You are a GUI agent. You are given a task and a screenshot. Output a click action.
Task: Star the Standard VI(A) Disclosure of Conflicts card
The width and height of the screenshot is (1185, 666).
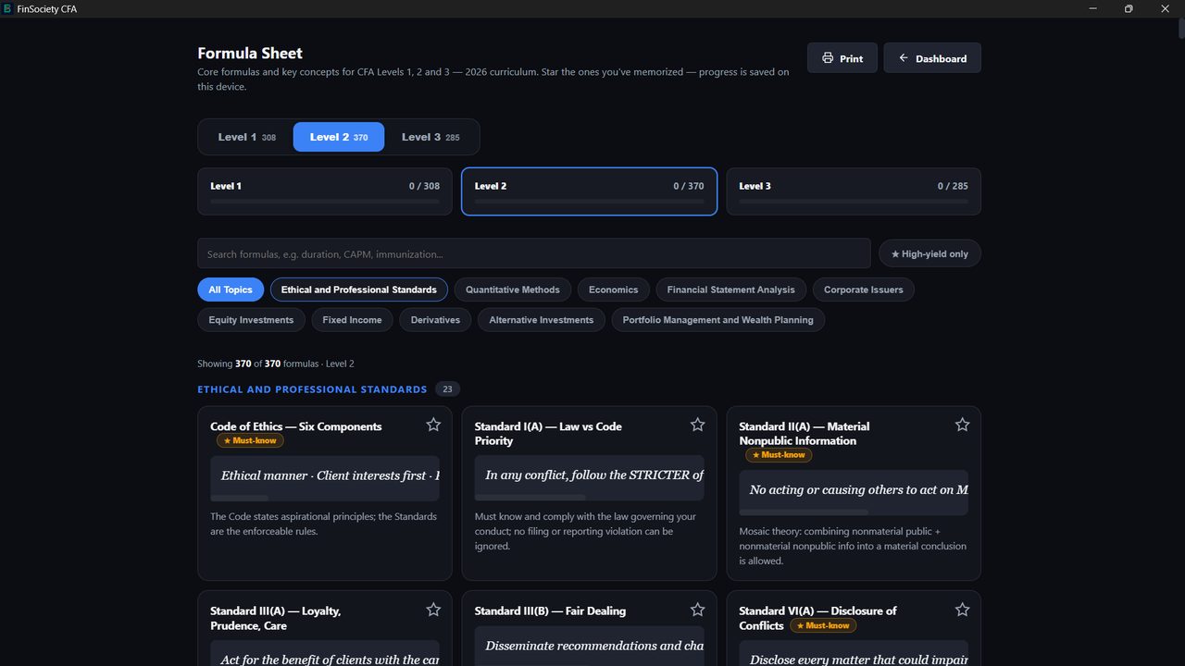962,610
